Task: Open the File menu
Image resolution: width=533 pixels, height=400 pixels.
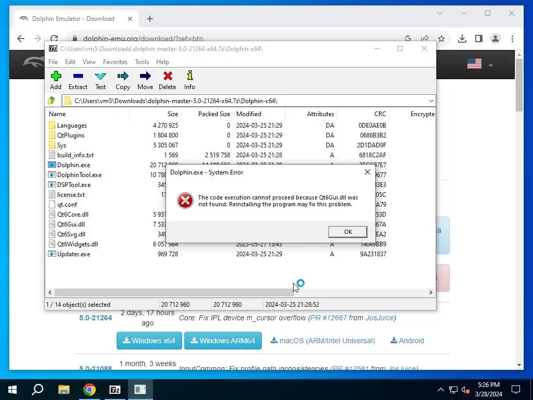Action: [53, 62]
